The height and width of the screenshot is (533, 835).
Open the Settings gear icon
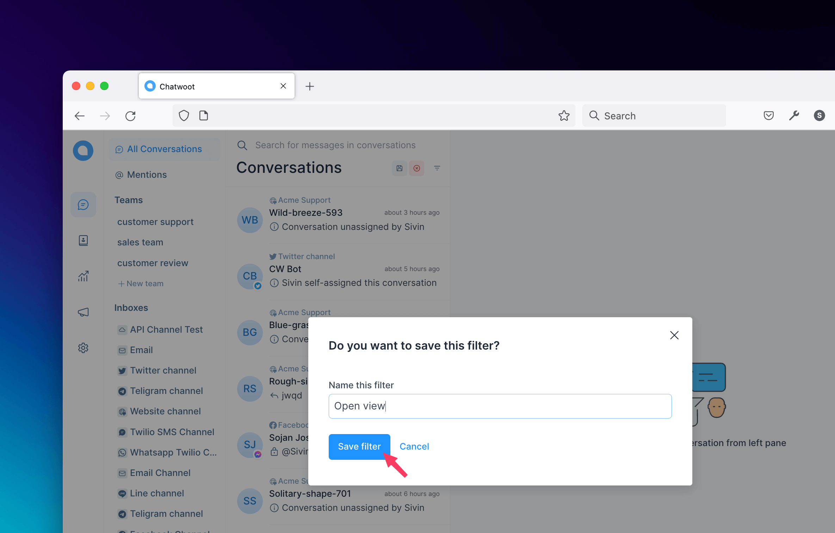tap(83, 347)
